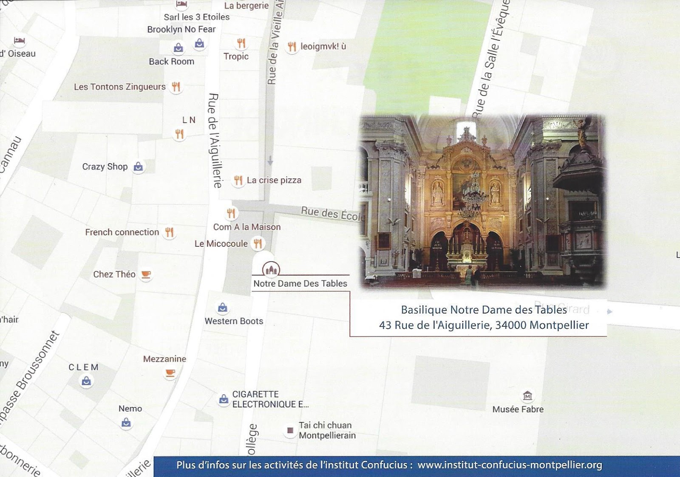Open the shopping bag icon above Back Room
This screenshot has width=680, height=477.
pyautogui.click(x=178, y=47)
